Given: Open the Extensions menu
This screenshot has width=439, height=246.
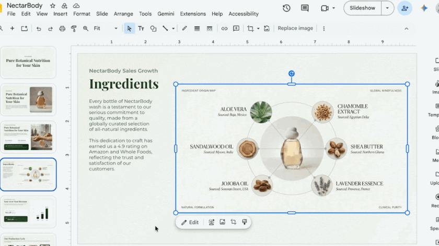Looking at the screenshot, I should 193,14.
